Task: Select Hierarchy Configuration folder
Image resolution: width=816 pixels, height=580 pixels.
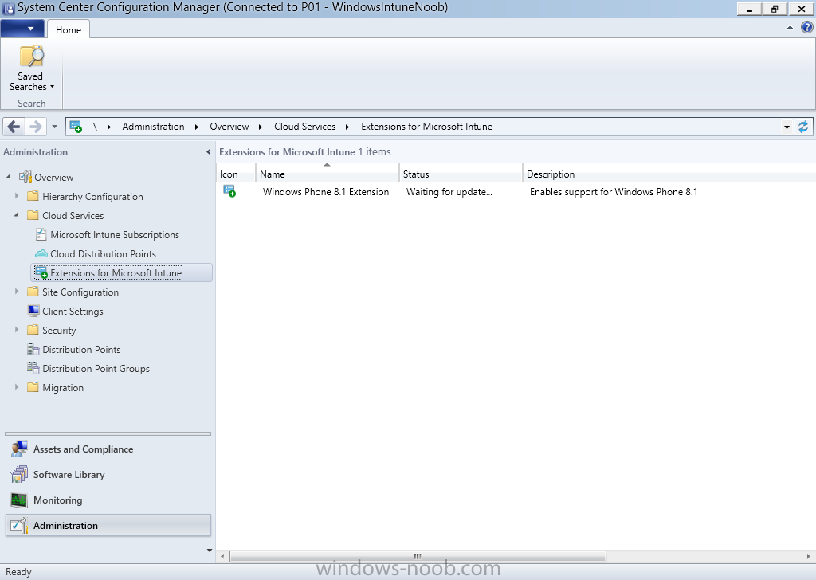Action: 92,197
